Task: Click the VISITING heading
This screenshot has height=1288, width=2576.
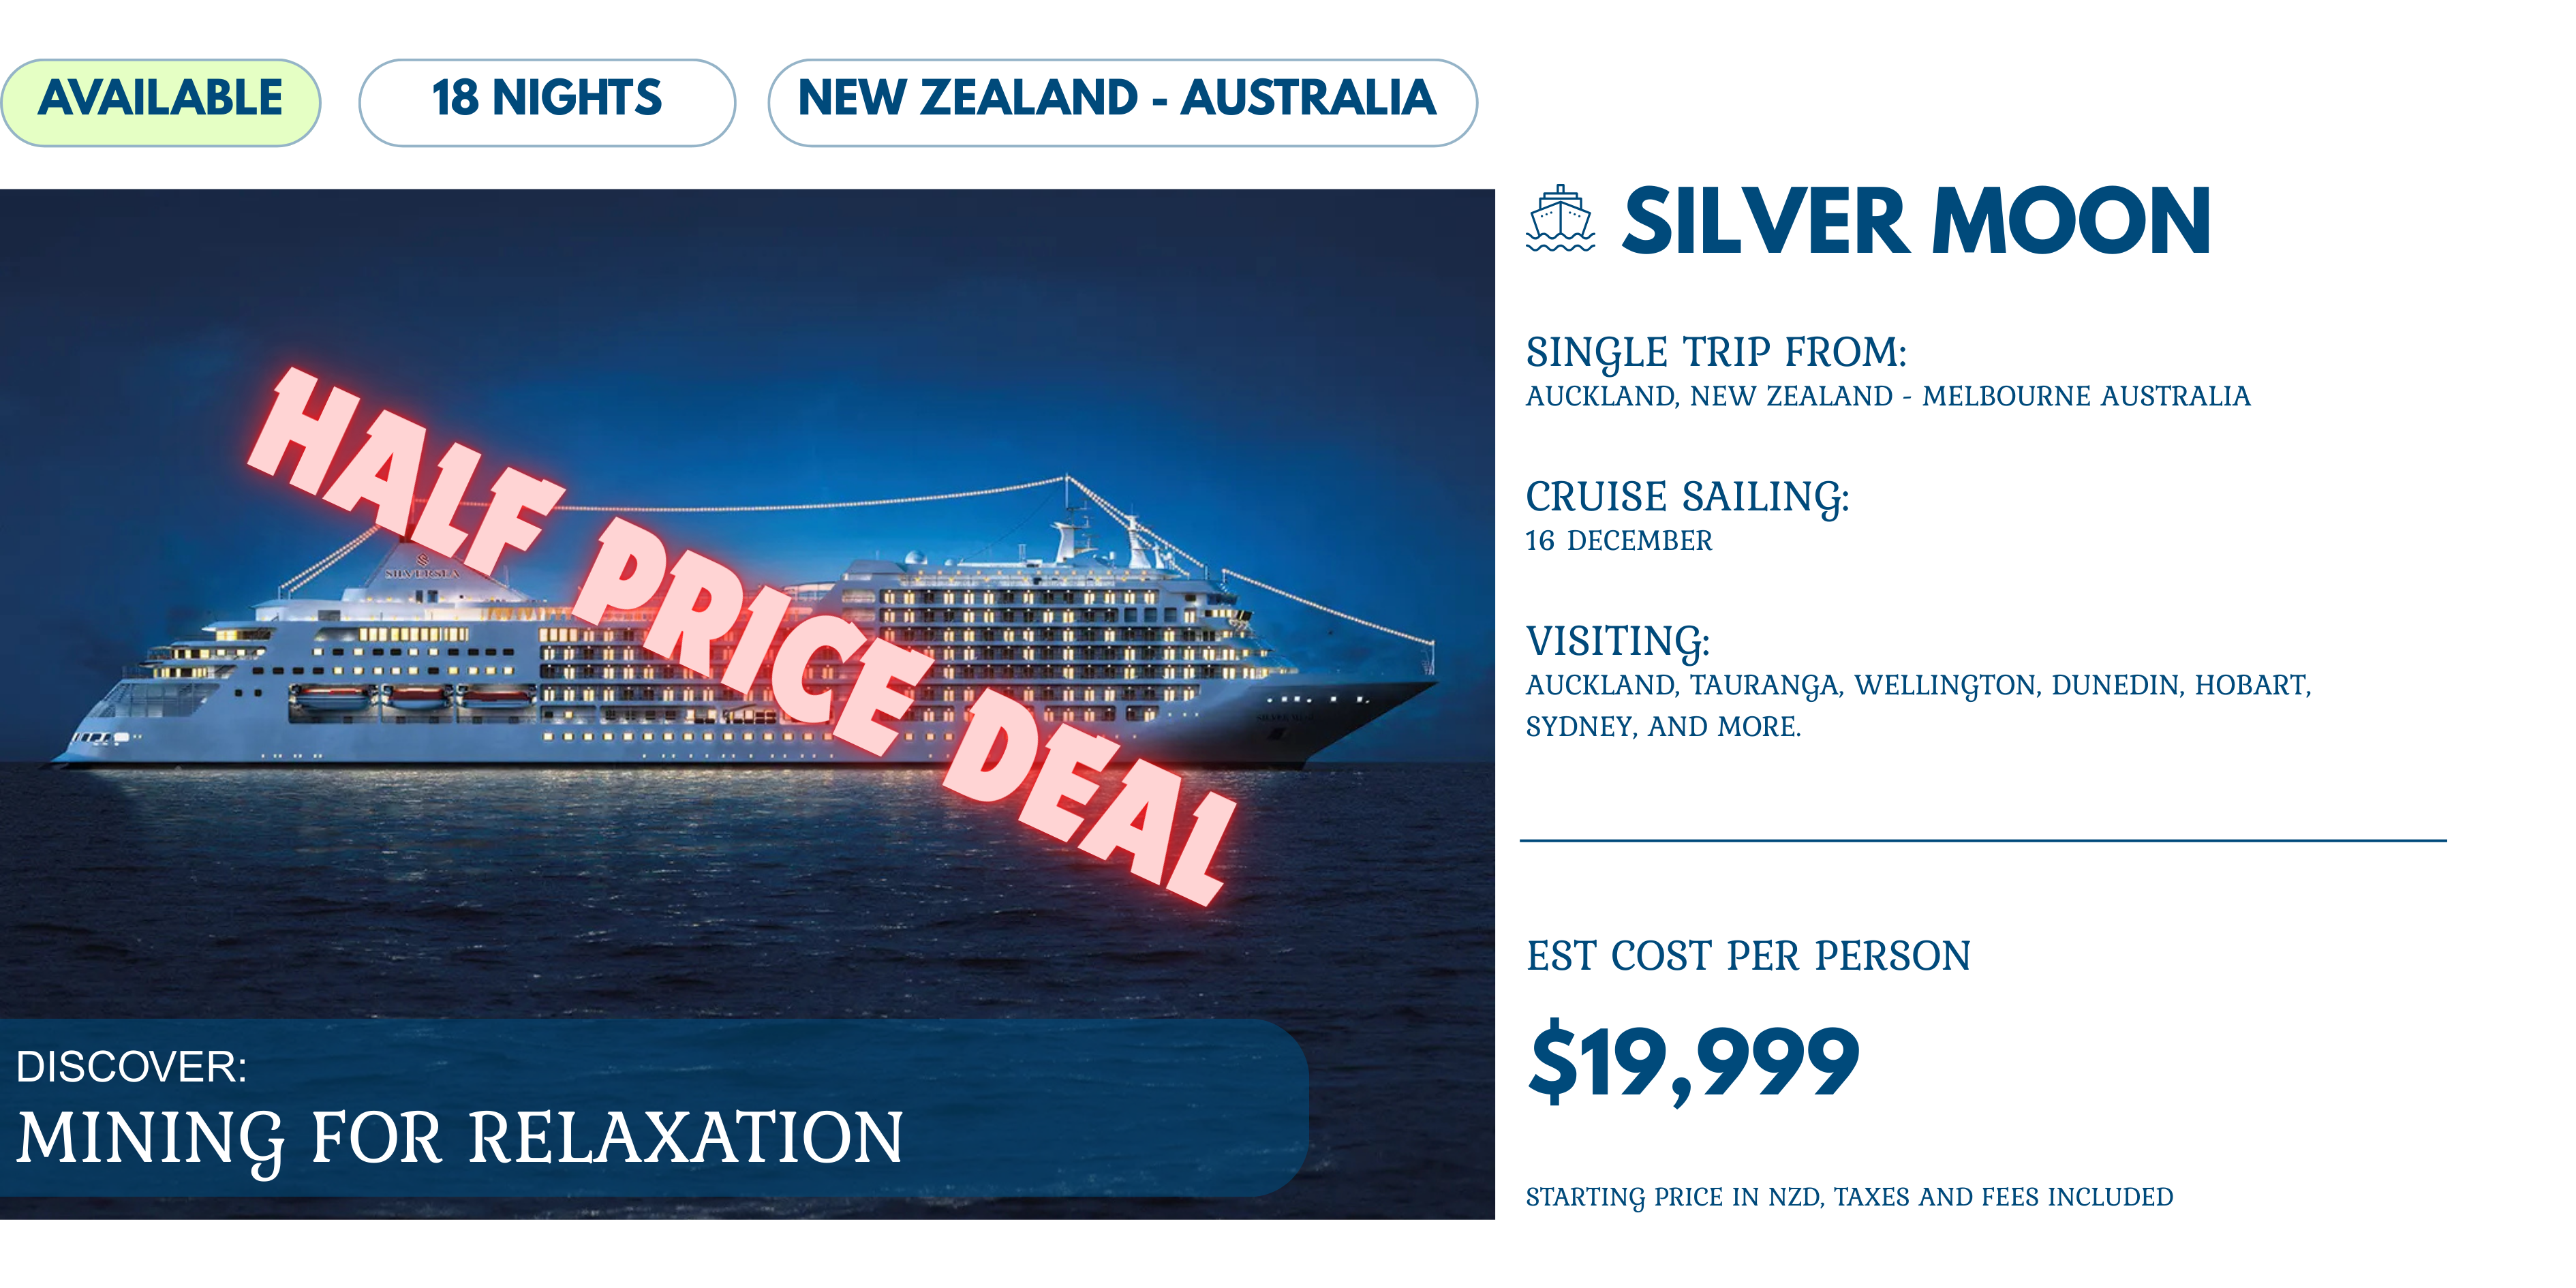Action: [x=1617, y=642]
